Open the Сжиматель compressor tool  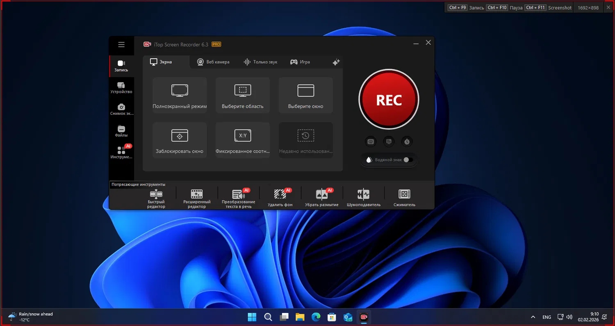(404, 196)
